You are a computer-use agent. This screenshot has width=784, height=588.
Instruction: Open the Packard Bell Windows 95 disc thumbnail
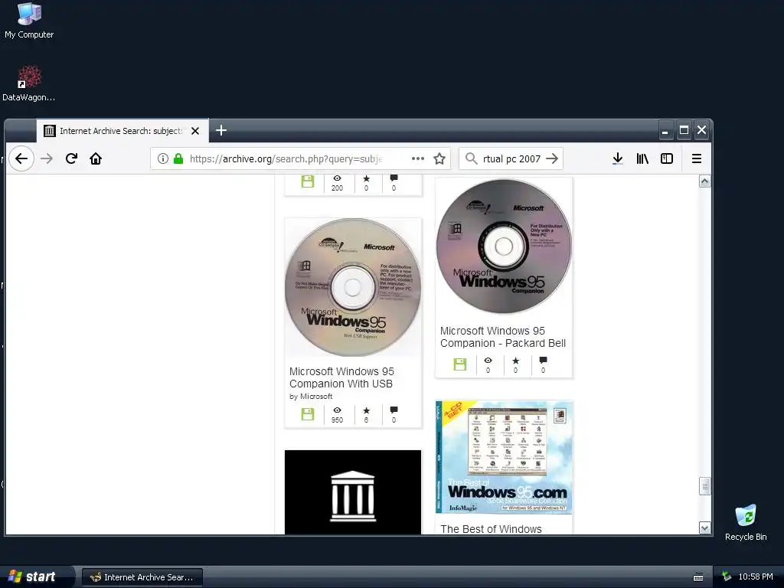[504, 247]
